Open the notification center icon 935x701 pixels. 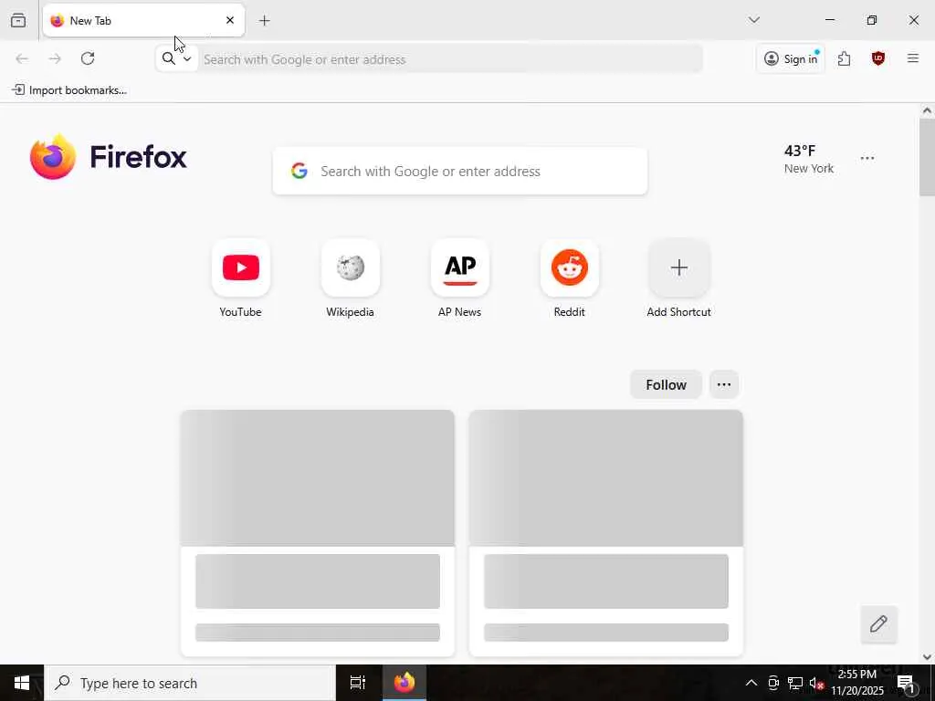(906, 683)
